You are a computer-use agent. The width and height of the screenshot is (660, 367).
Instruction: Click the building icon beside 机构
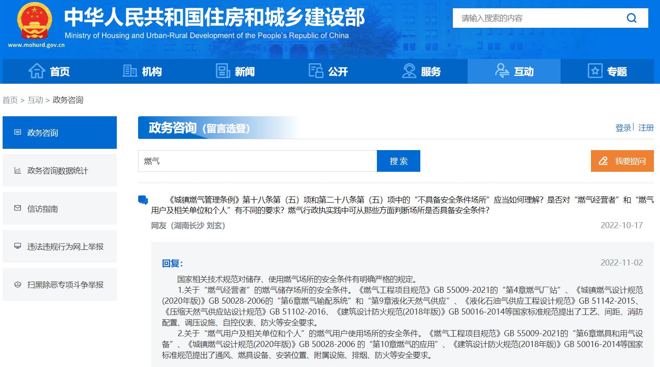130,71
